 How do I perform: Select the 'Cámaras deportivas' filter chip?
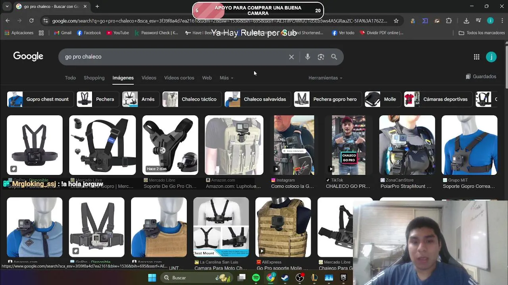click(438, 99)
